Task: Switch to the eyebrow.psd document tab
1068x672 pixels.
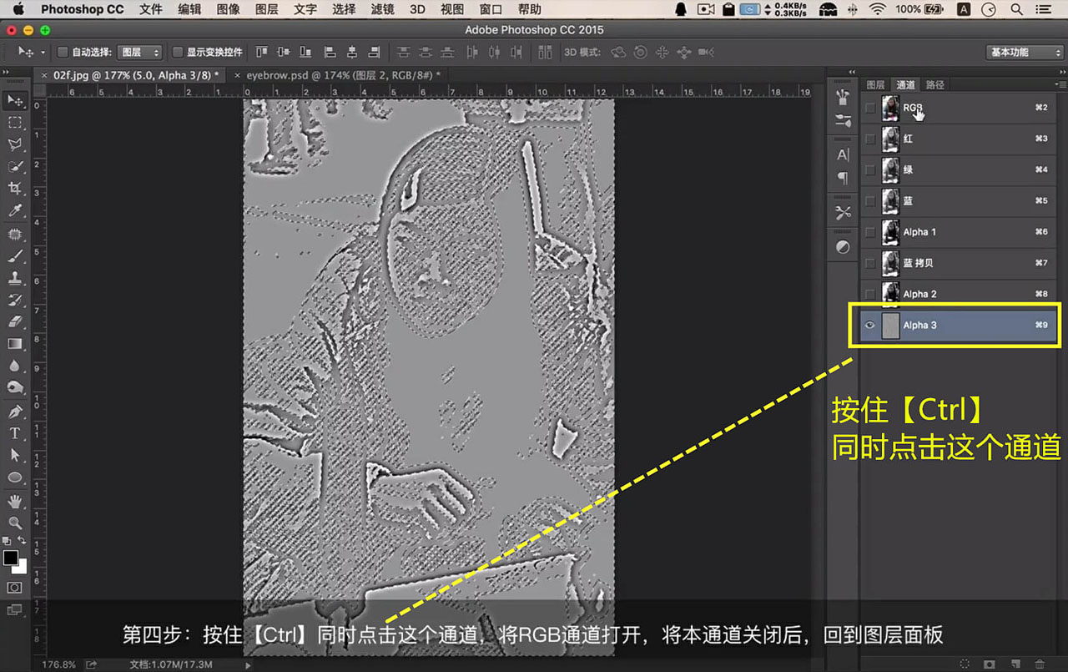Action: tap(344, 74)
